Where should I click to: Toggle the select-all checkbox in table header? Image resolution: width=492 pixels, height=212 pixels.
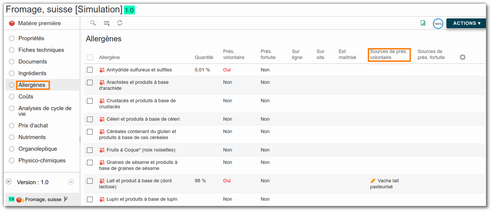[x=90, y=58]
